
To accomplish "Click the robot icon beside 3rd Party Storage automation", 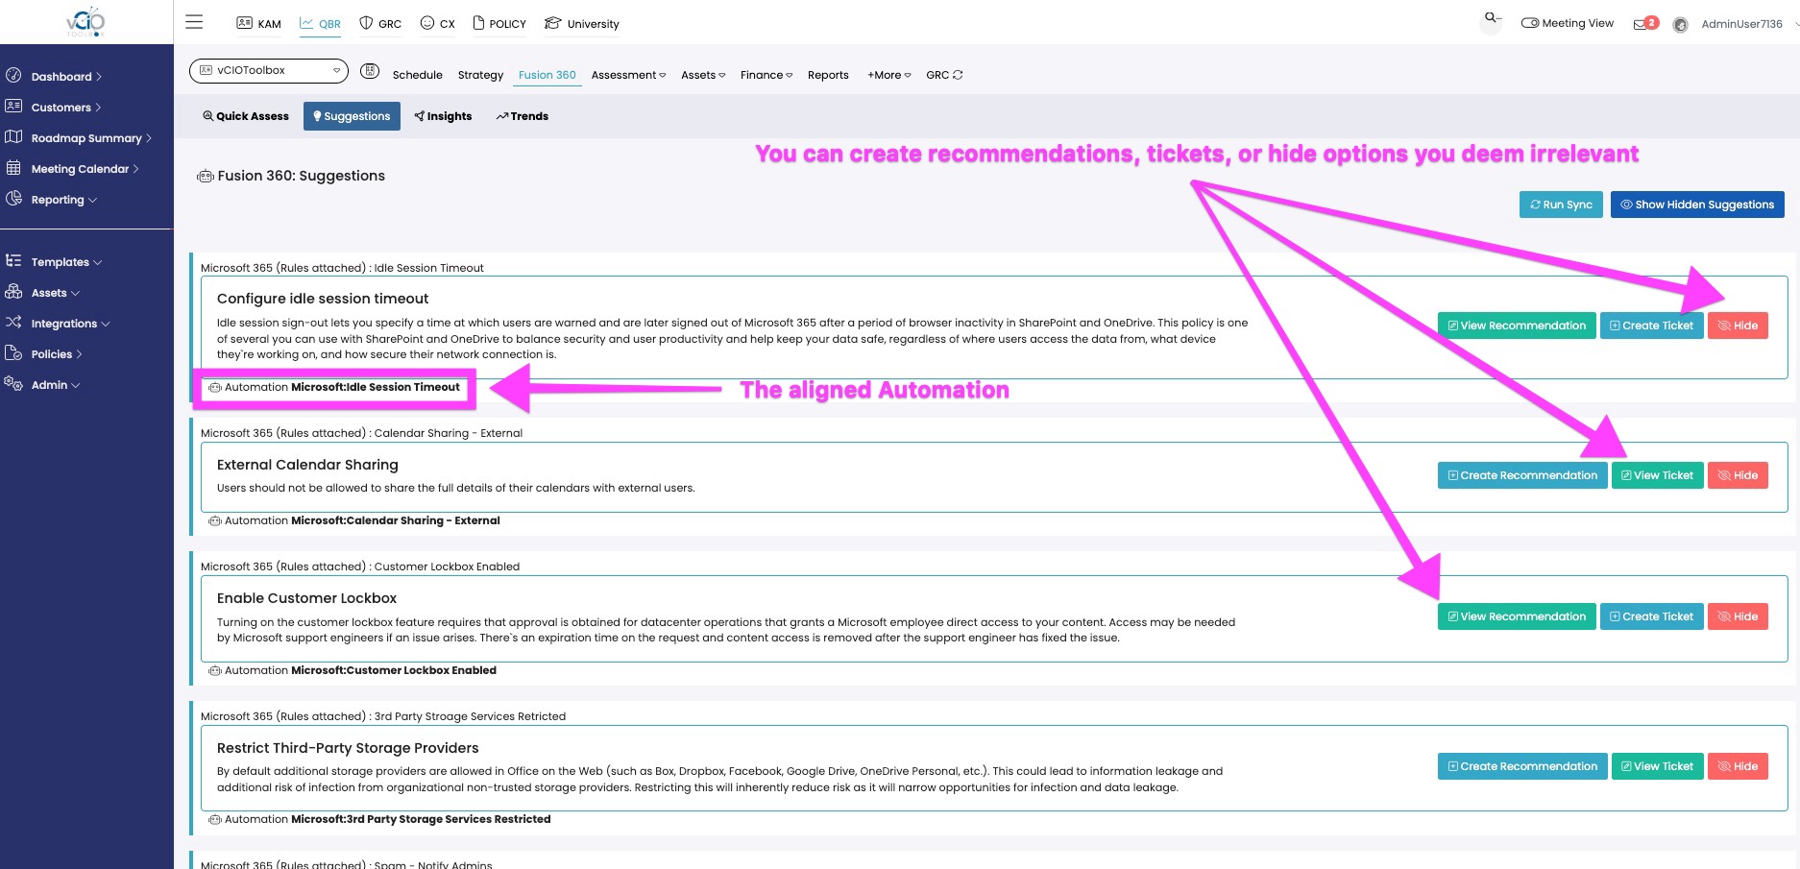I will pyautogui.click(x=215, y=820).
